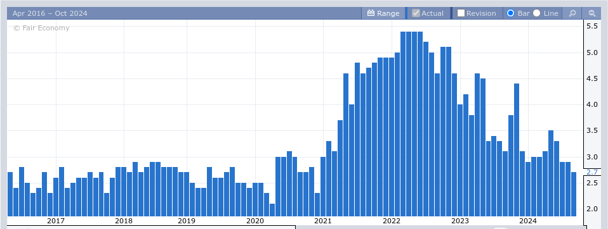
Task: Click the first bar of the chart
Action: [10, 194]
